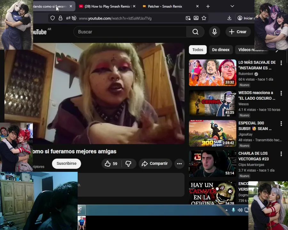Open options menu for CHARLA DE LOS VECTORGAS
288x230 pixels.
click(x=281, y=154)
